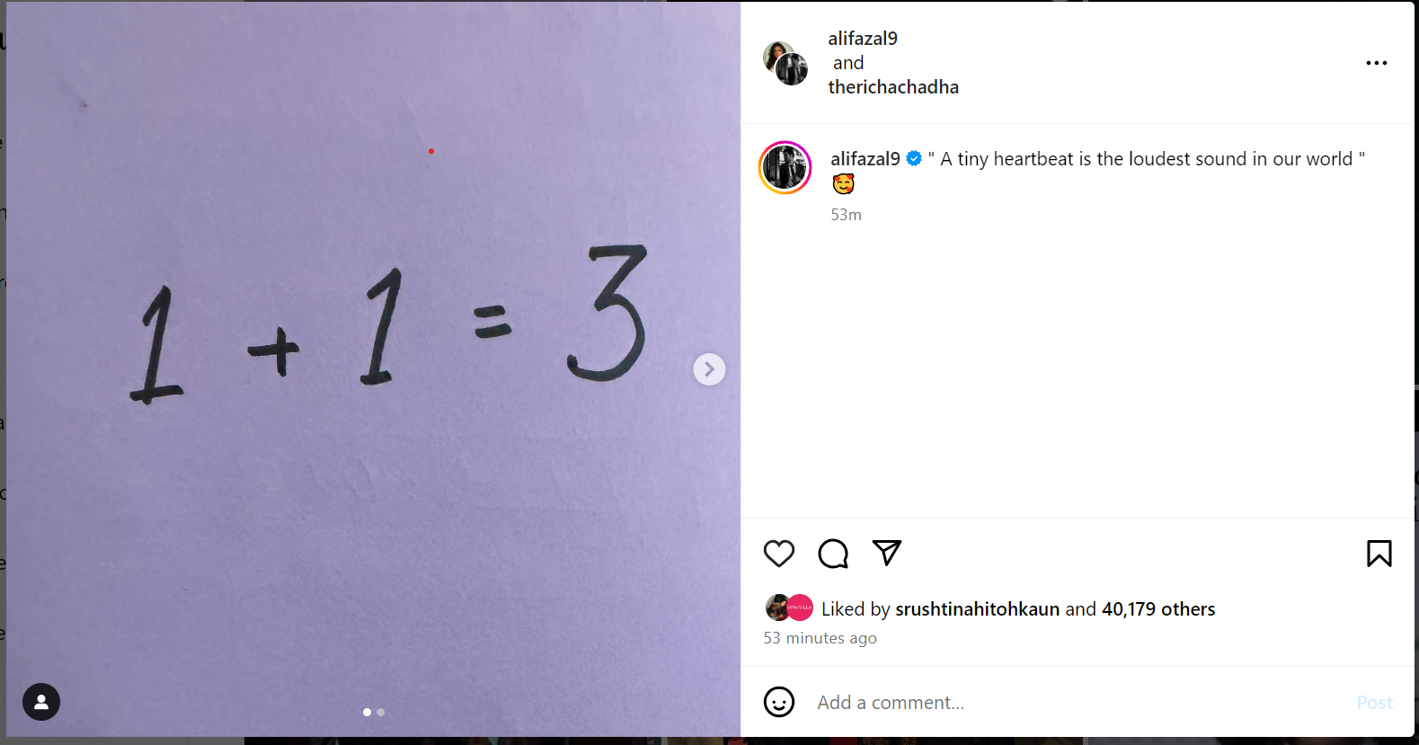The image size is (1419, 745).
Task: Select the second carousel dot indicator
Action: pos(381,712)
